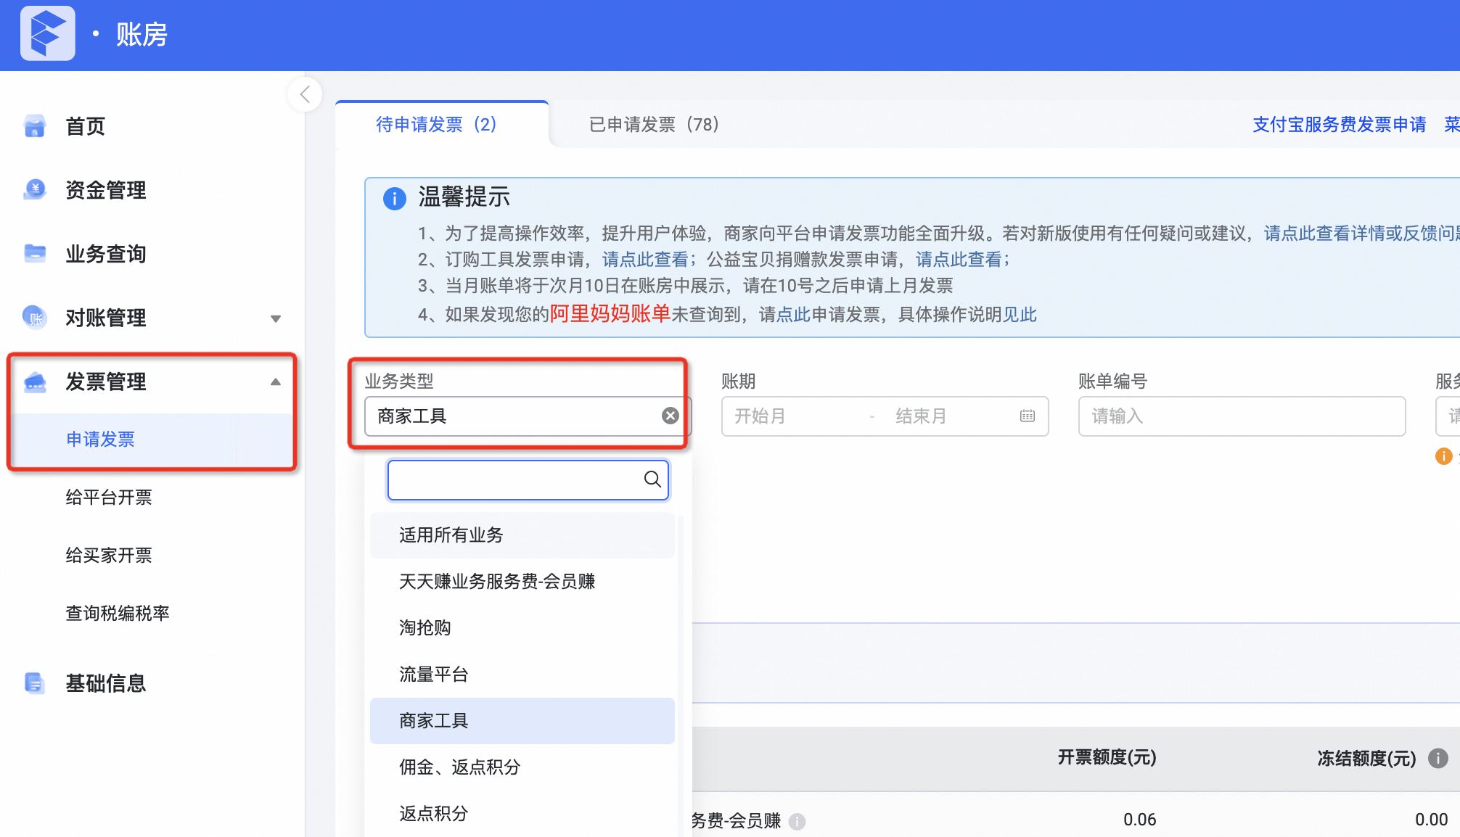Click the 冻结额度(元) column header
The height and width of the screenshot is (837, 1460).
(x=1366, y=759)
